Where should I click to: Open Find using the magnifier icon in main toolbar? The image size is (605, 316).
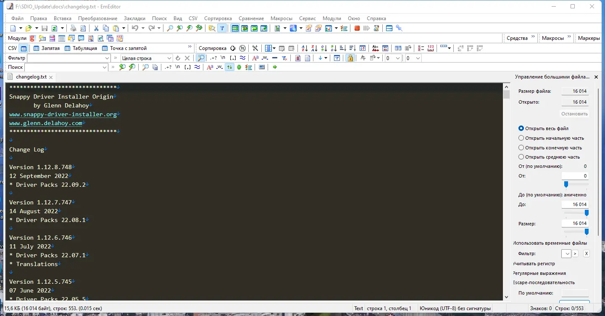(x=170, y=28)
